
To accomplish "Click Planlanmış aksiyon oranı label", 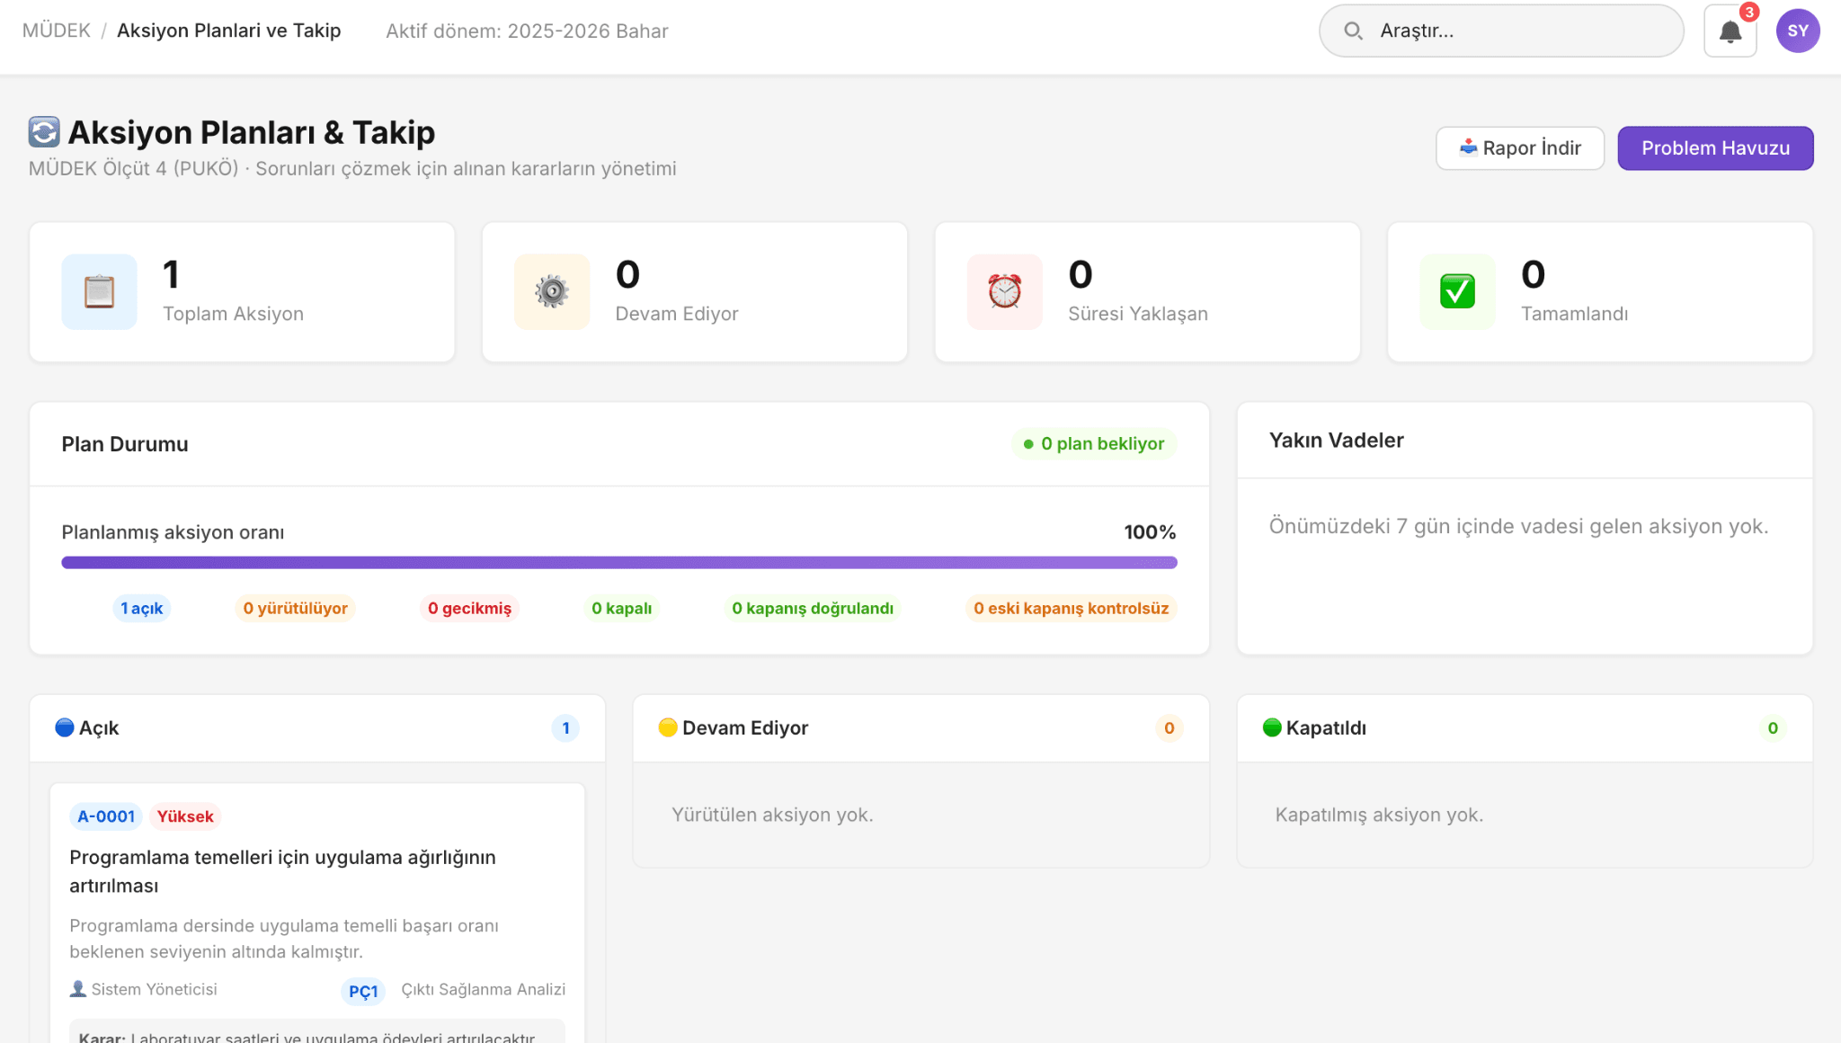I will click(173, 532).
